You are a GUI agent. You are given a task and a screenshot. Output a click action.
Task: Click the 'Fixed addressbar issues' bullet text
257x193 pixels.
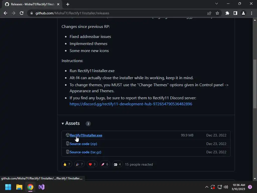tap(90, 37)
